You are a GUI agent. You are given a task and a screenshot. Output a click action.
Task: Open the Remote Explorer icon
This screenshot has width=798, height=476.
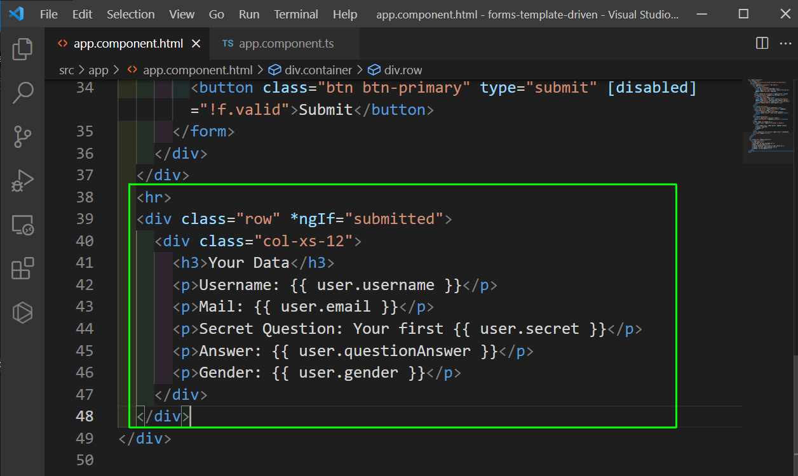[22, 225]
